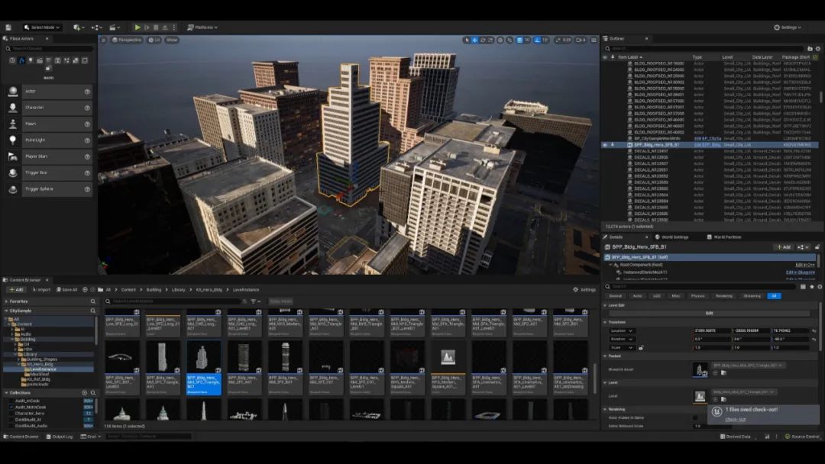Screen dimensions: 825x464
Task: Select the translate gizmo tool in viewport
Action: 474,40
